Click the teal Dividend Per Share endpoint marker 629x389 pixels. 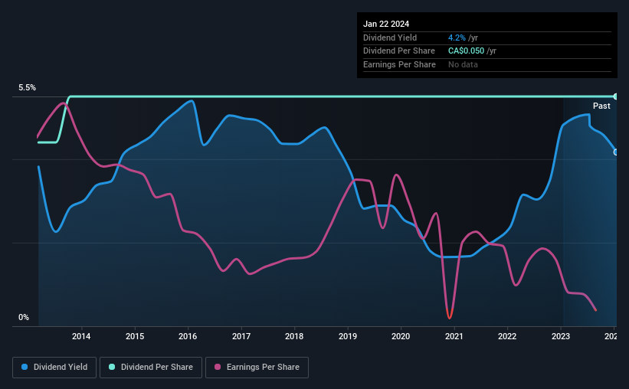(615, 96)
